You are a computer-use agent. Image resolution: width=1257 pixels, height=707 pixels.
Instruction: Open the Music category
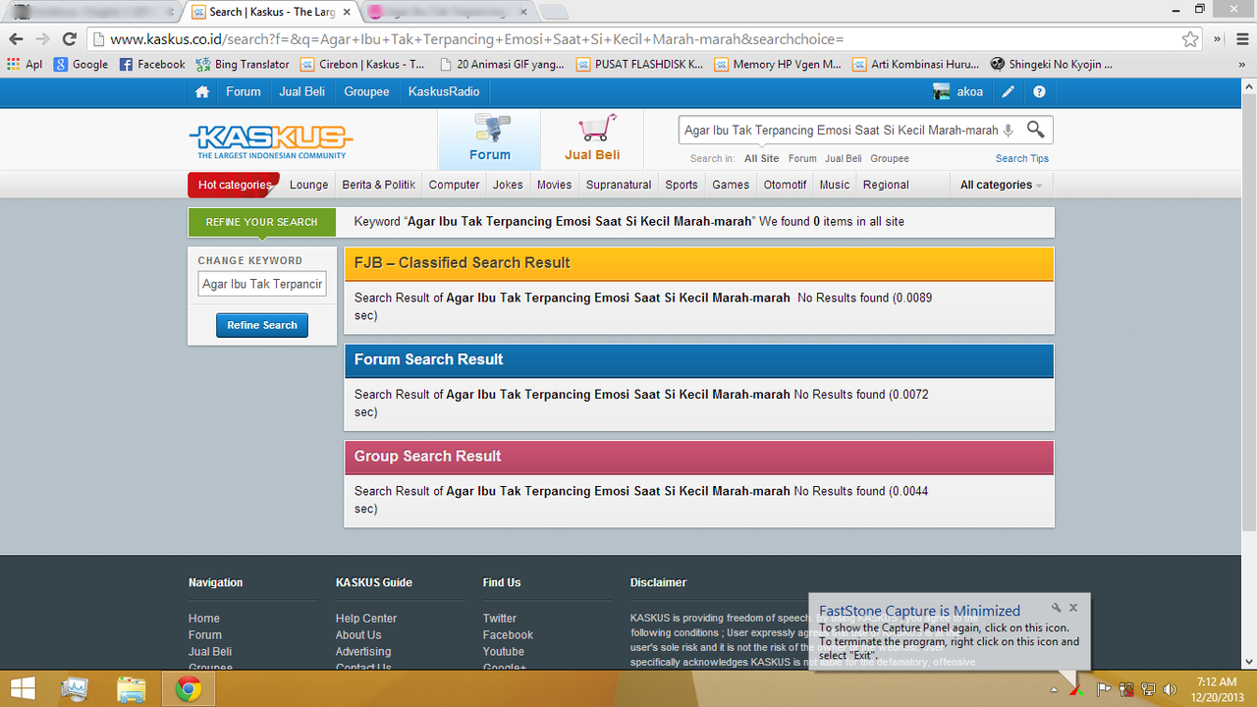click(x=835, y=185)
